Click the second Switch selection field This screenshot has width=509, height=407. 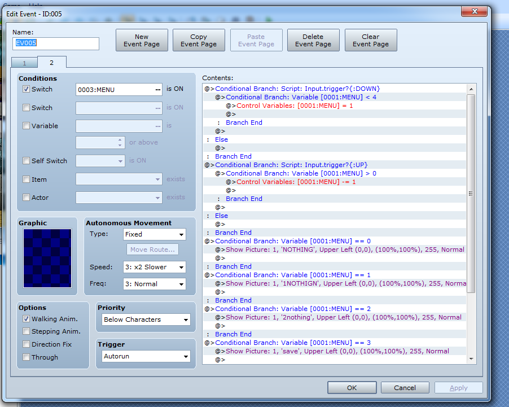pos(119,108)
